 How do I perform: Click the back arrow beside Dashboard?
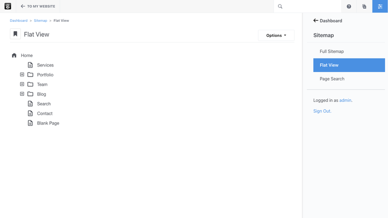[315, 20]
